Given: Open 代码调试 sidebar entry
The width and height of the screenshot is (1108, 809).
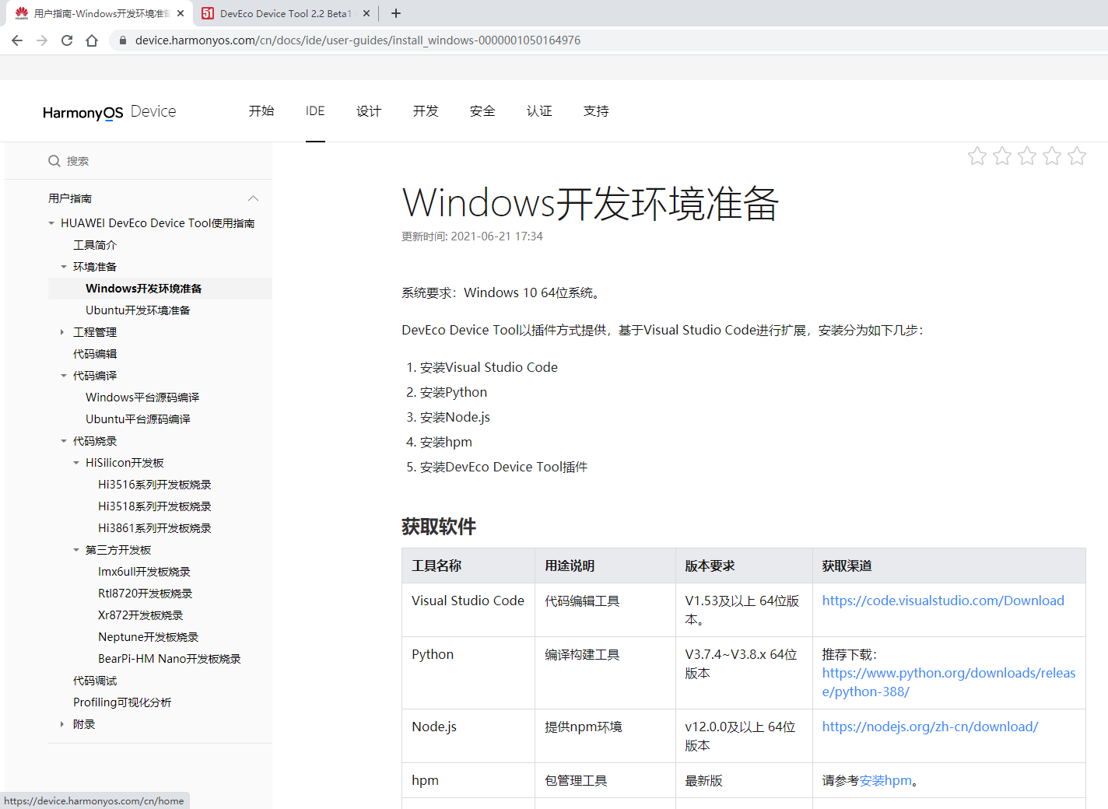Looking at the screenshot, I should [95, 681].
